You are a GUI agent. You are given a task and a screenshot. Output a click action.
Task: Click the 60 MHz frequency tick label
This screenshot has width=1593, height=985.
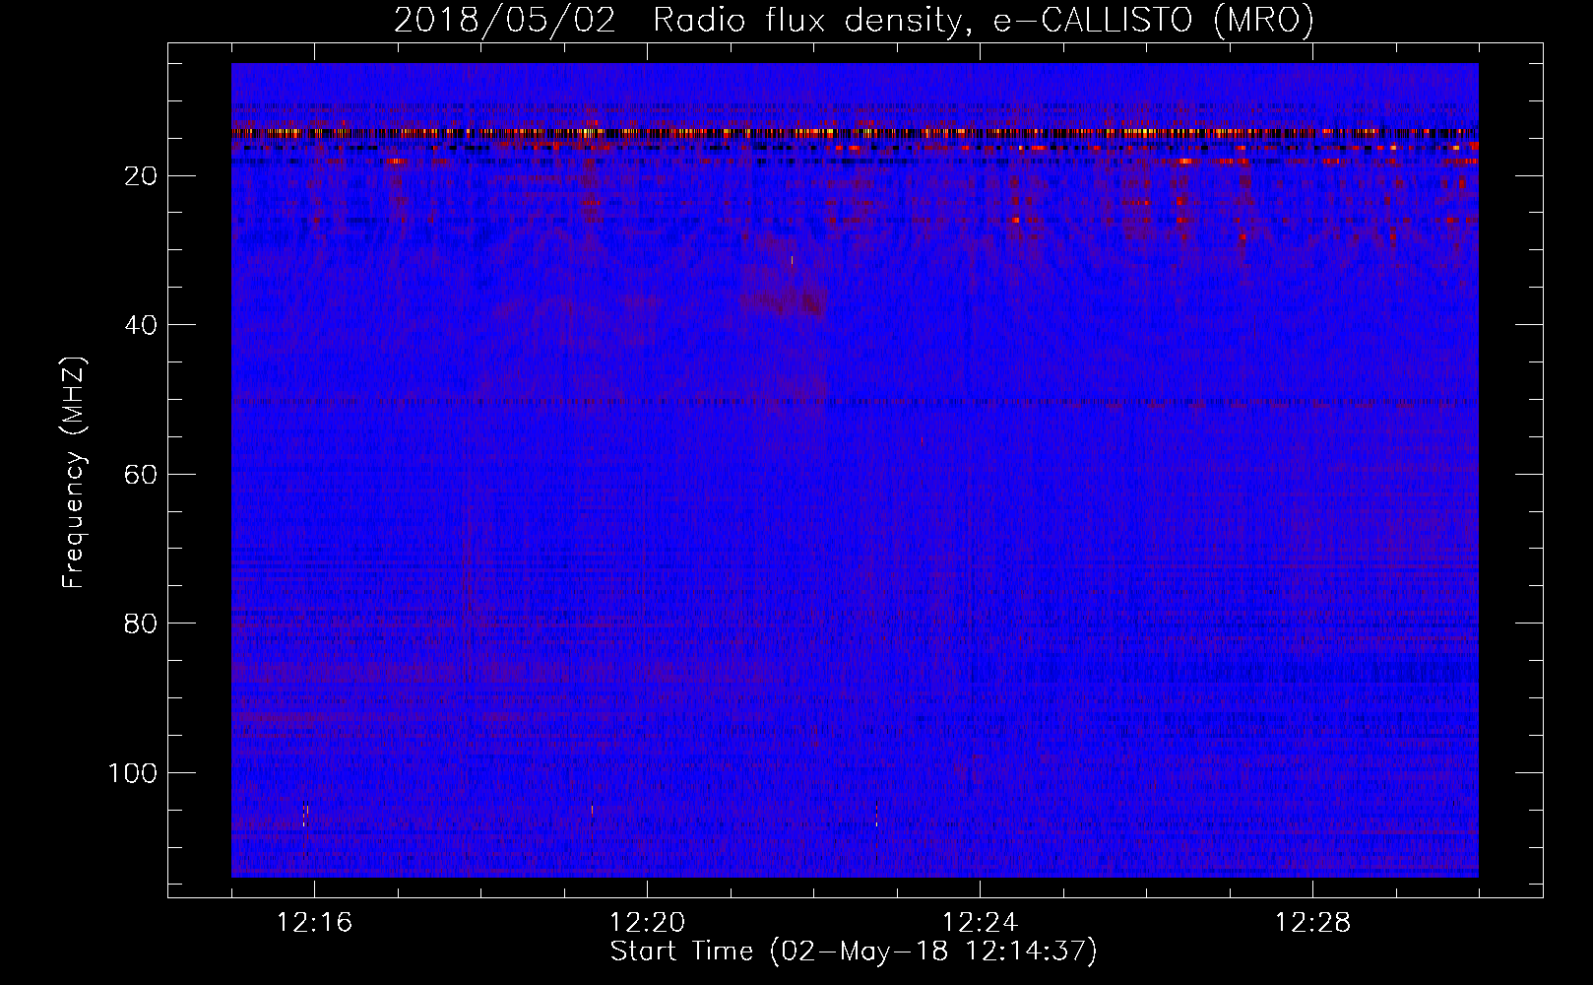[142, 475]
